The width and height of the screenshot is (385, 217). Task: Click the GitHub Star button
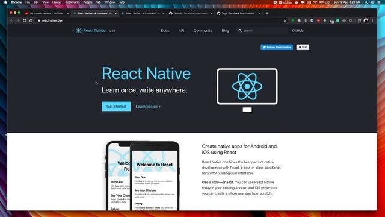(x=303, y=47)
